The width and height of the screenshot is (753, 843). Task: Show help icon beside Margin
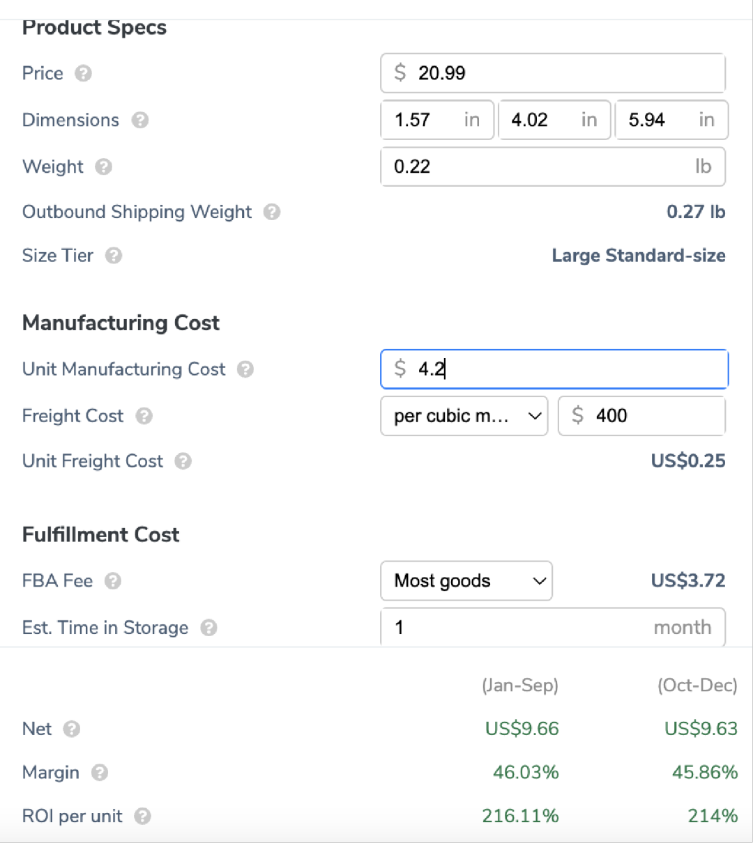click(x=100, y=773)
